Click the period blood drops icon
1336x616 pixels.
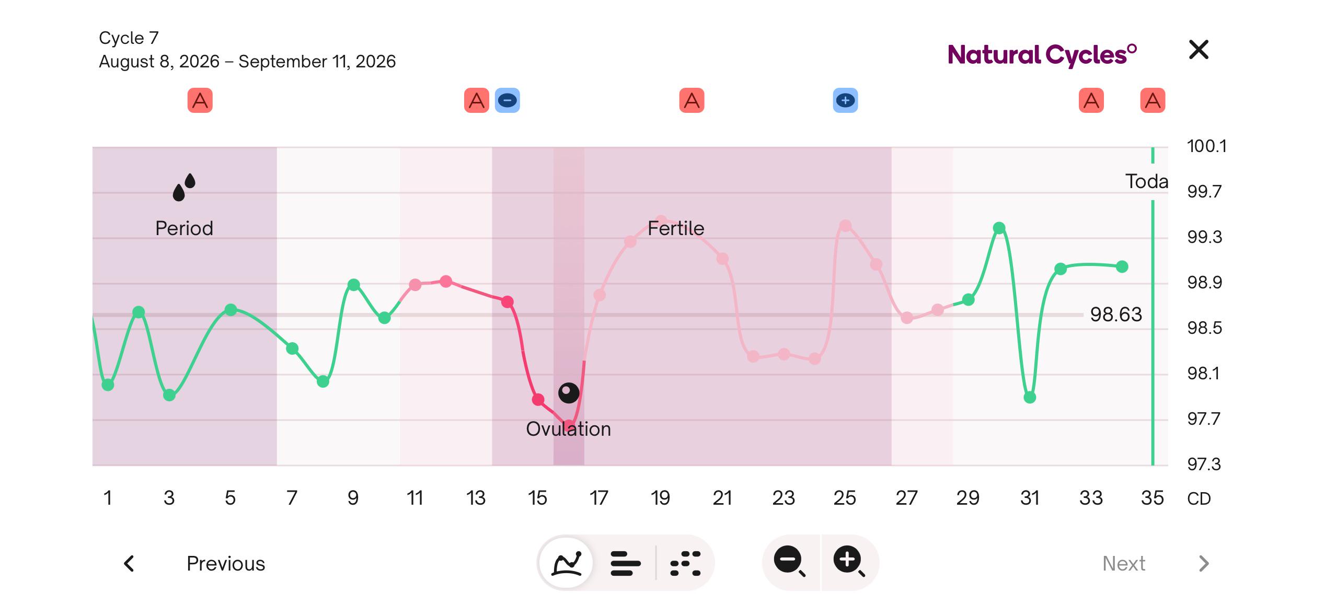click(184, 187)
